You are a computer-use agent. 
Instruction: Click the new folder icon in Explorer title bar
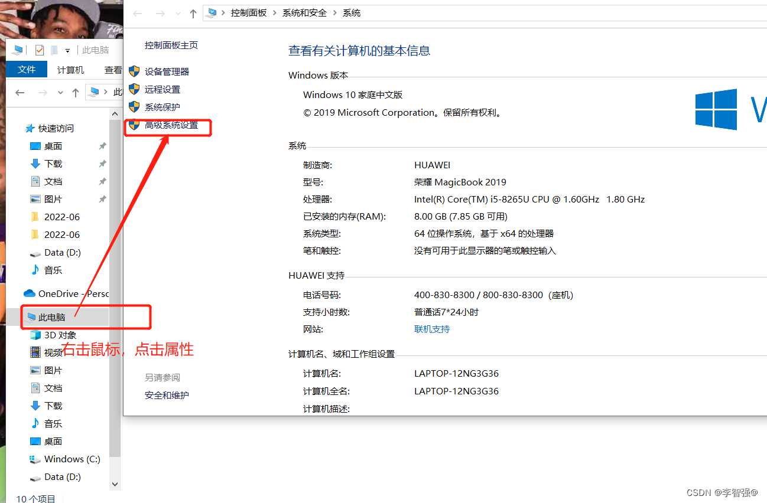click(54, 50)
